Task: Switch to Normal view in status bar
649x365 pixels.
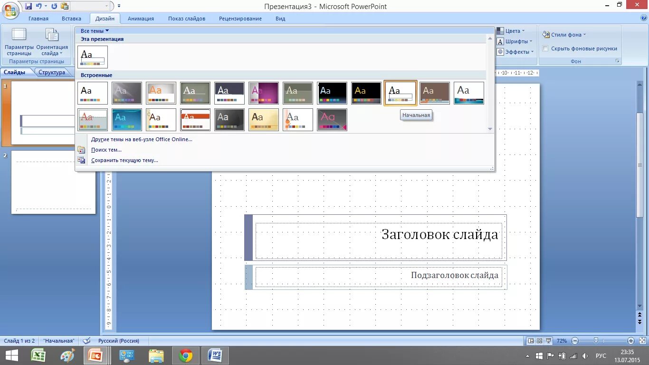Action: click(x=532, y=341)
